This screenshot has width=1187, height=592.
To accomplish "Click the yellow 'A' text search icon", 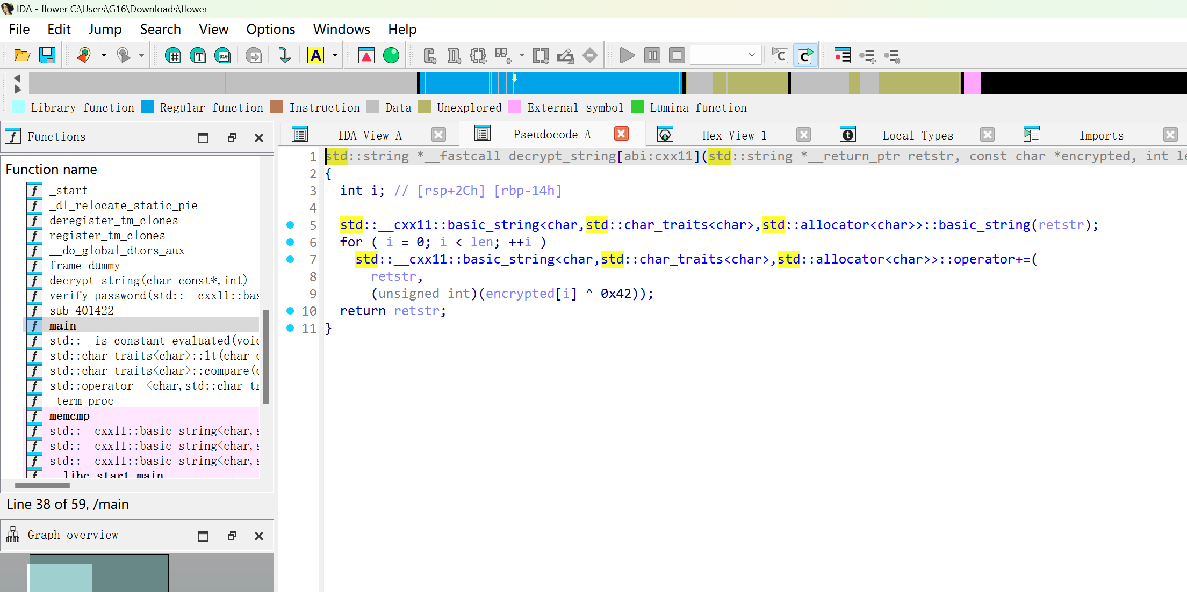I will point(316,55).
